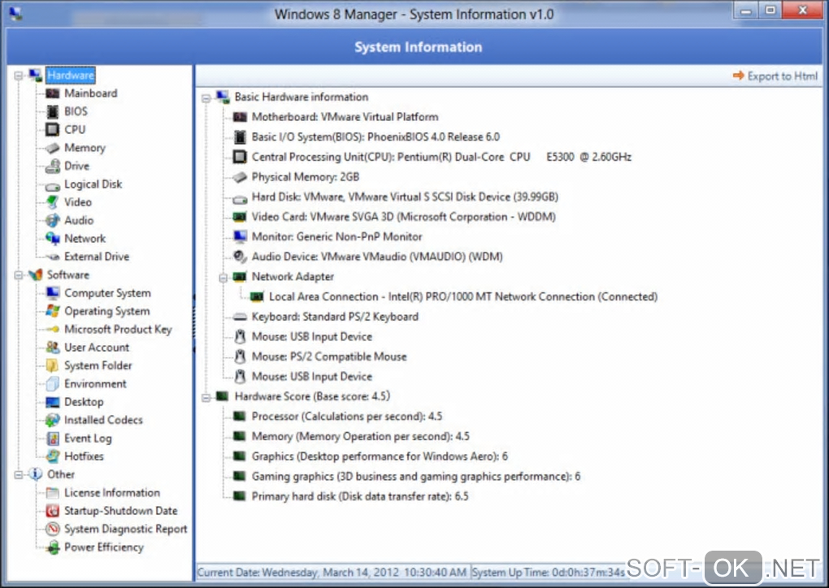829x588 pixels.
Task: Click the Basic Hardware information computer icon
Action: (x=223, y=97)
